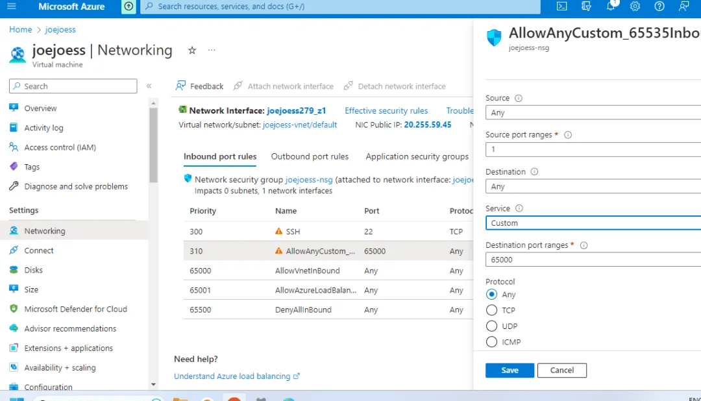The width and height of the screenshot is (701, 401).
Task: Click the Tags icon in the sidebar
Action: point(14,167)
